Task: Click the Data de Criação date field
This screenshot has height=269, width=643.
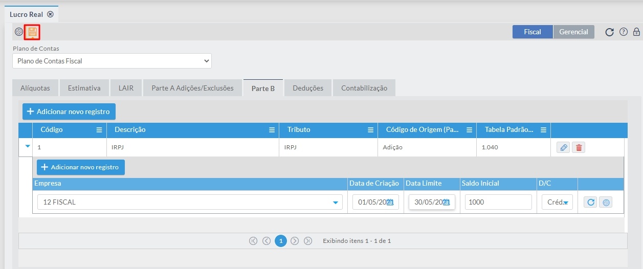Action: [x=375, y=202]
